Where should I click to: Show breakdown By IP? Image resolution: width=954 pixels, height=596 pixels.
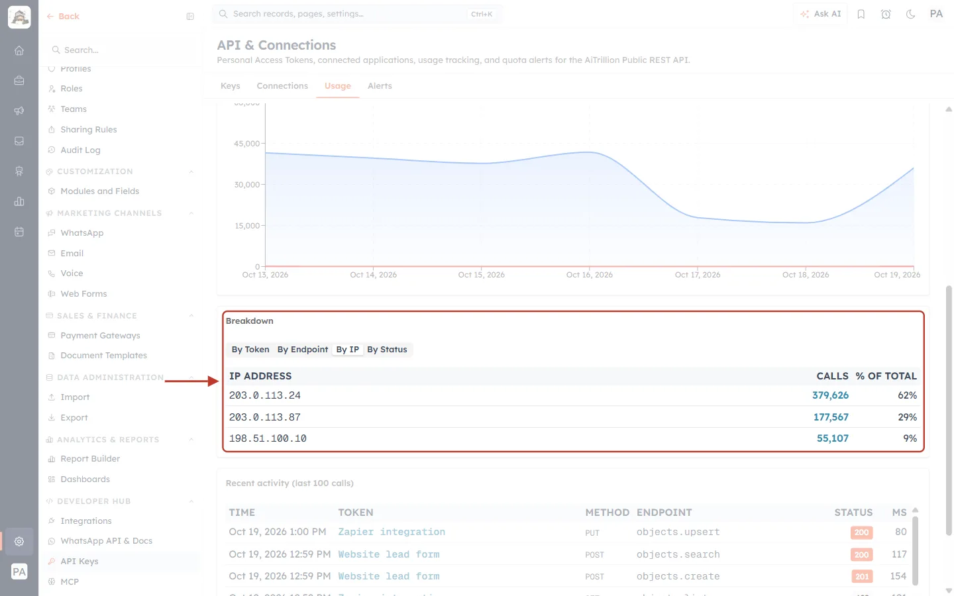(x=348, y=350)
